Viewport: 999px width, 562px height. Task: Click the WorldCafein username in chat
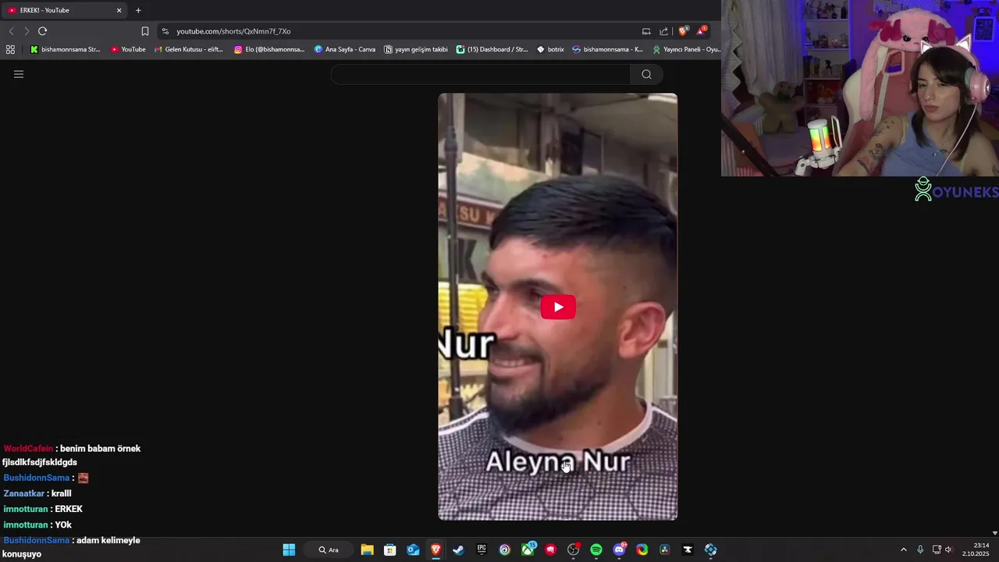(x=28, y=449)
